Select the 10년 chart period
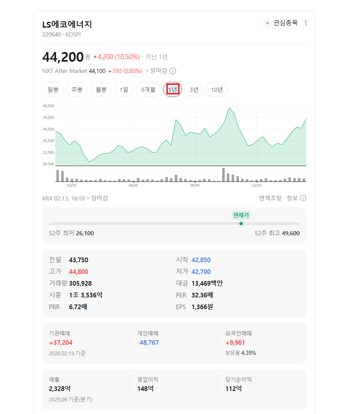This screenshot has height=414, width=340. (x=217, y=89)
